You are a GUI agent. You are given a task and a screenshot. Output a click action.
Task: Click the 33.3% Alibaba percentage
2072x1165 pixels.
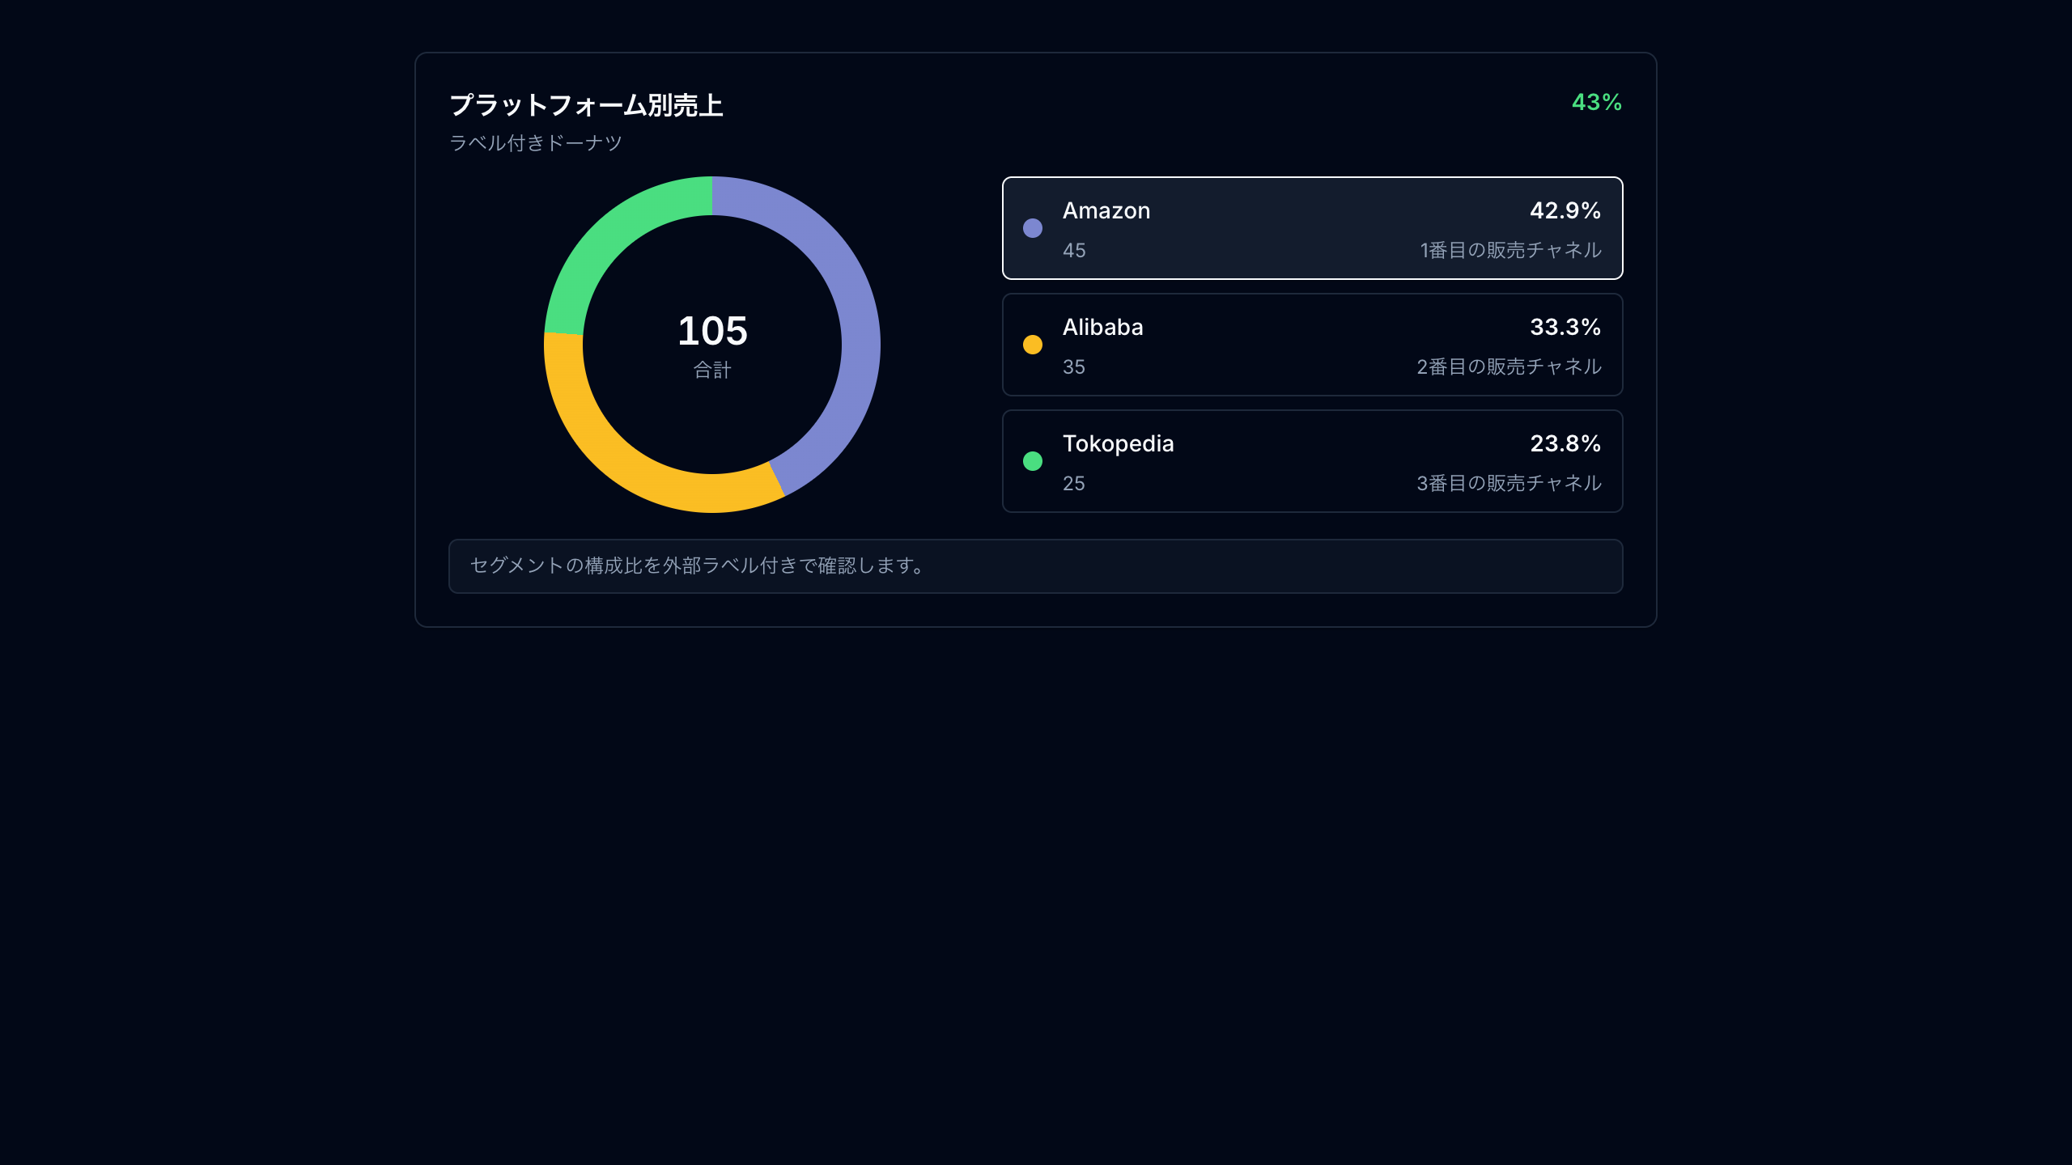point(1565,327)
